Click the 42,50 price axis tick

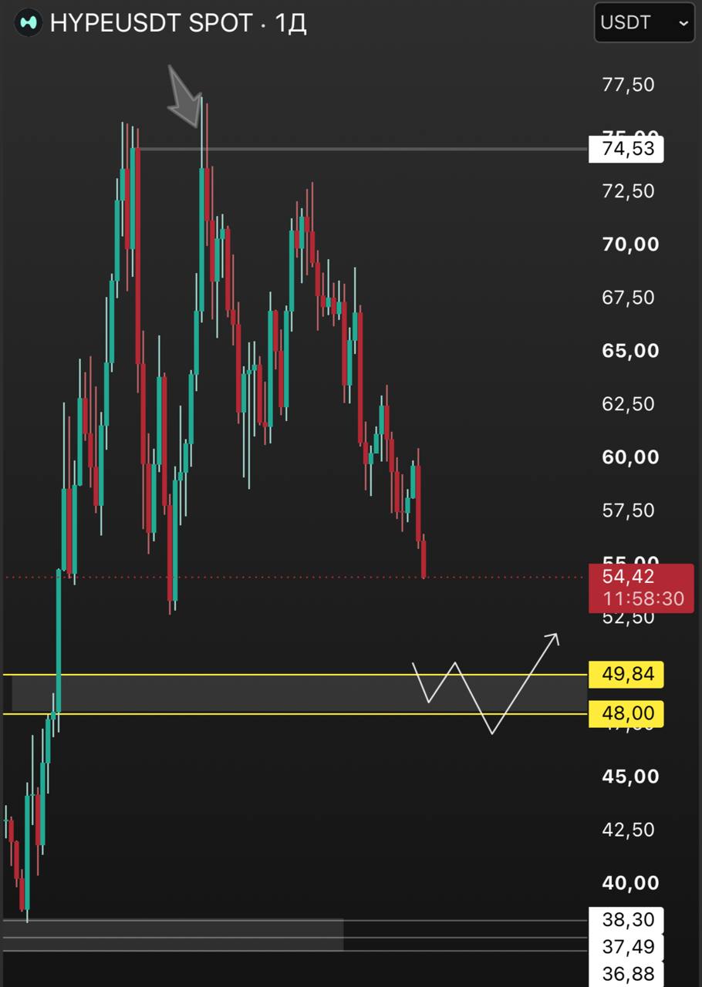pos(628,830)
